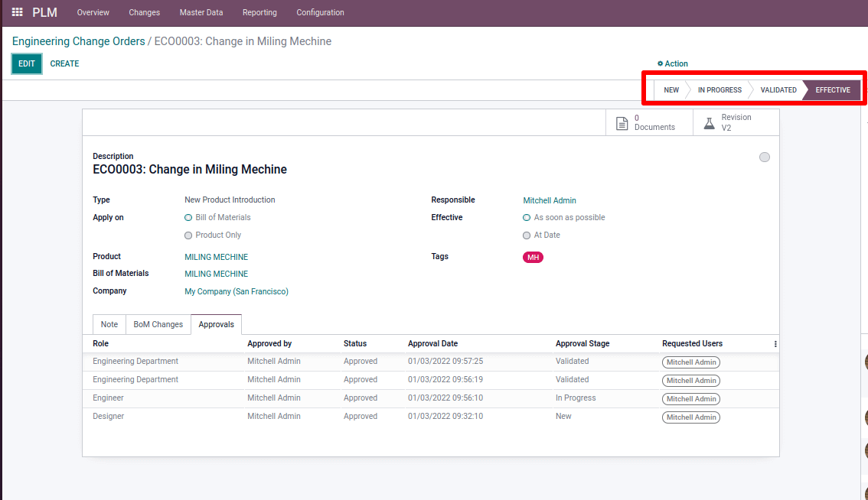Click the approval date 01/03/2022 09:32:10
This screenshot has height=500, width=868.
click(x=445, y=416)
